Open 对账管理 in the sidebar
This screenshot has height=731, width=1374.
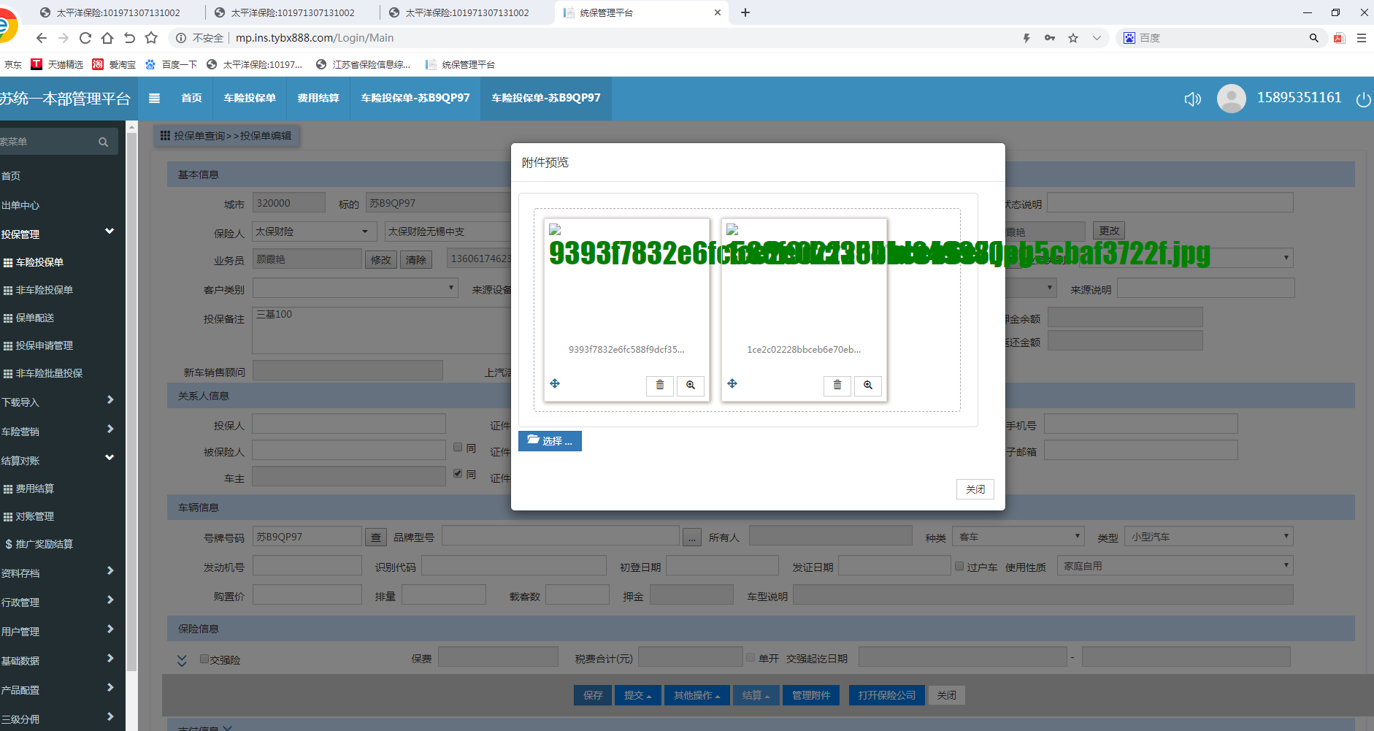pos(35,516)
